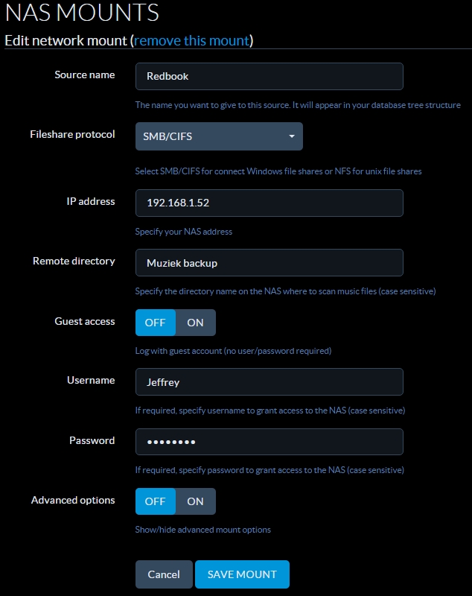The image size is (472, 596).
Task: Focus the Source name field containing Redbook
Action: coord(269,76)
